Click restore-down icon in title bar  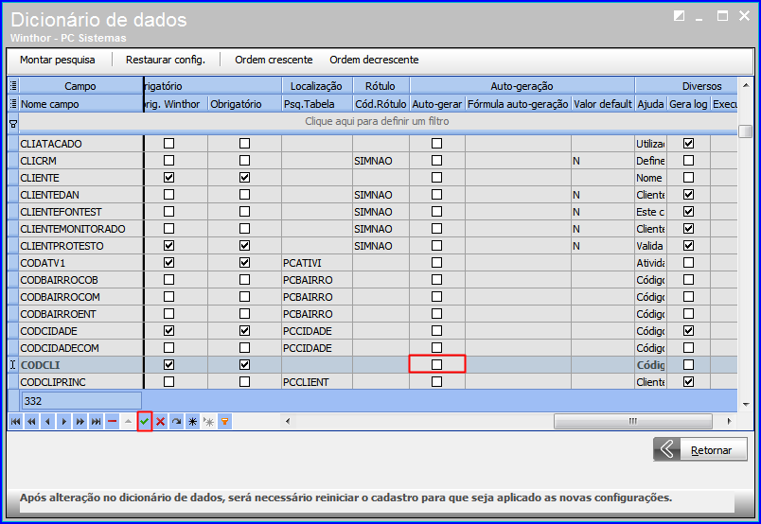tap(679, 16)
